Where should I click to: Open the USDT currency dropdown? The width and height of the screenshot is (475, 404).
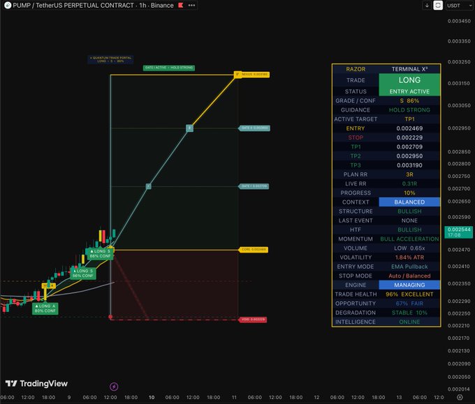coord(459,6)
